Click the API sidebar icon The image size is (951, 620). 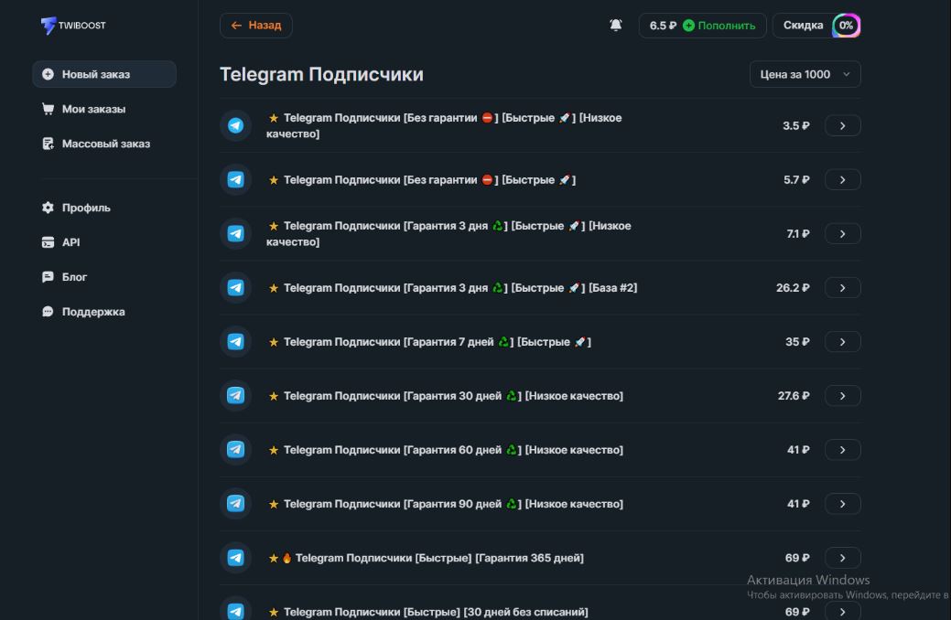coord(48,242)
